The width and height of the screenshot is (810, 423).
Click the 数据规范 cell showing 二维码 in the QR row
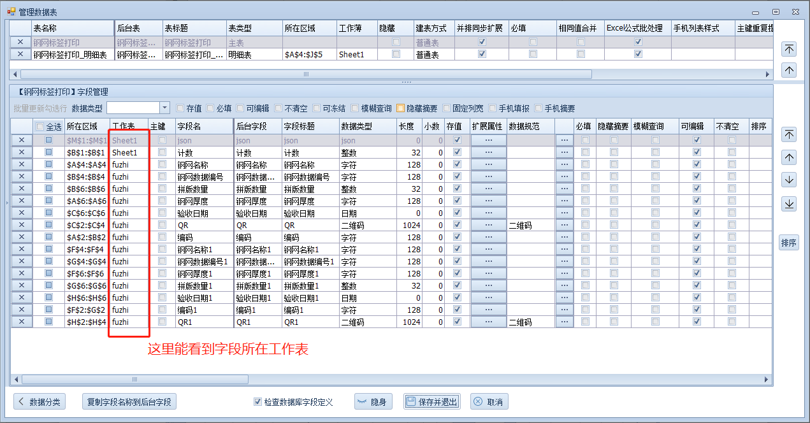click(530, 225)
